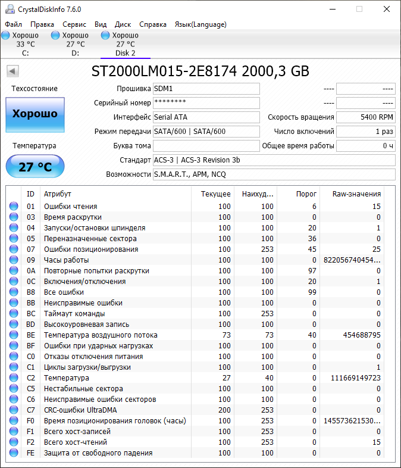Click status circle of Отказы отключения питания row
This screenshot has height=468, width=401.
(x=14, y=357)
